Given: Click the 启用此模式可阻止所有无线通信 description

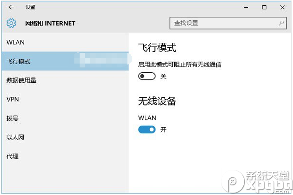Looking at the screenshot, I should coord(180,65).
